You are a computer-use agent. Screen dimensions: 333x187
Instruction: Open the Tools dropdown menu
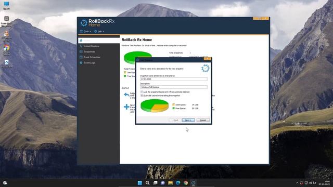(x=85, y=31)
